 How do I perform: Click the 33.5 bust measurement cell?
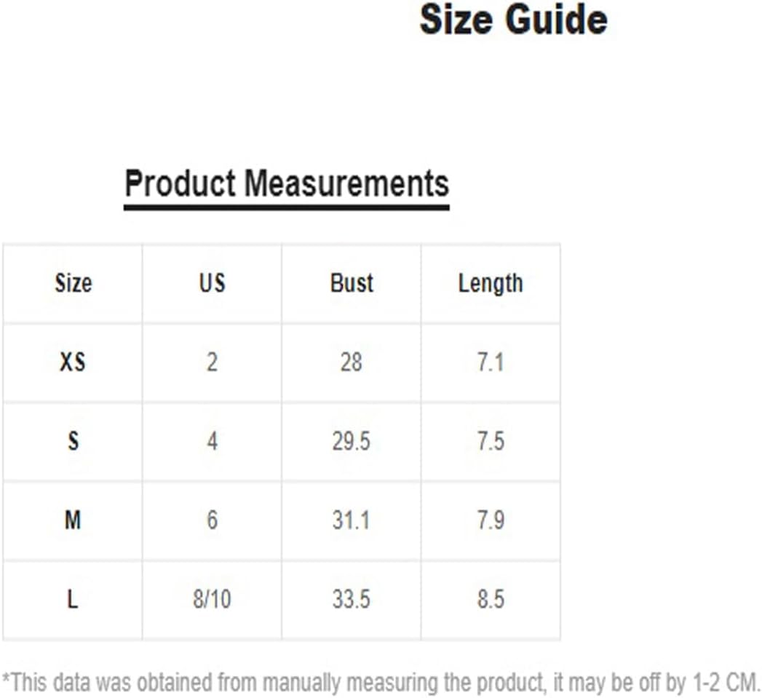pos(352,600)
